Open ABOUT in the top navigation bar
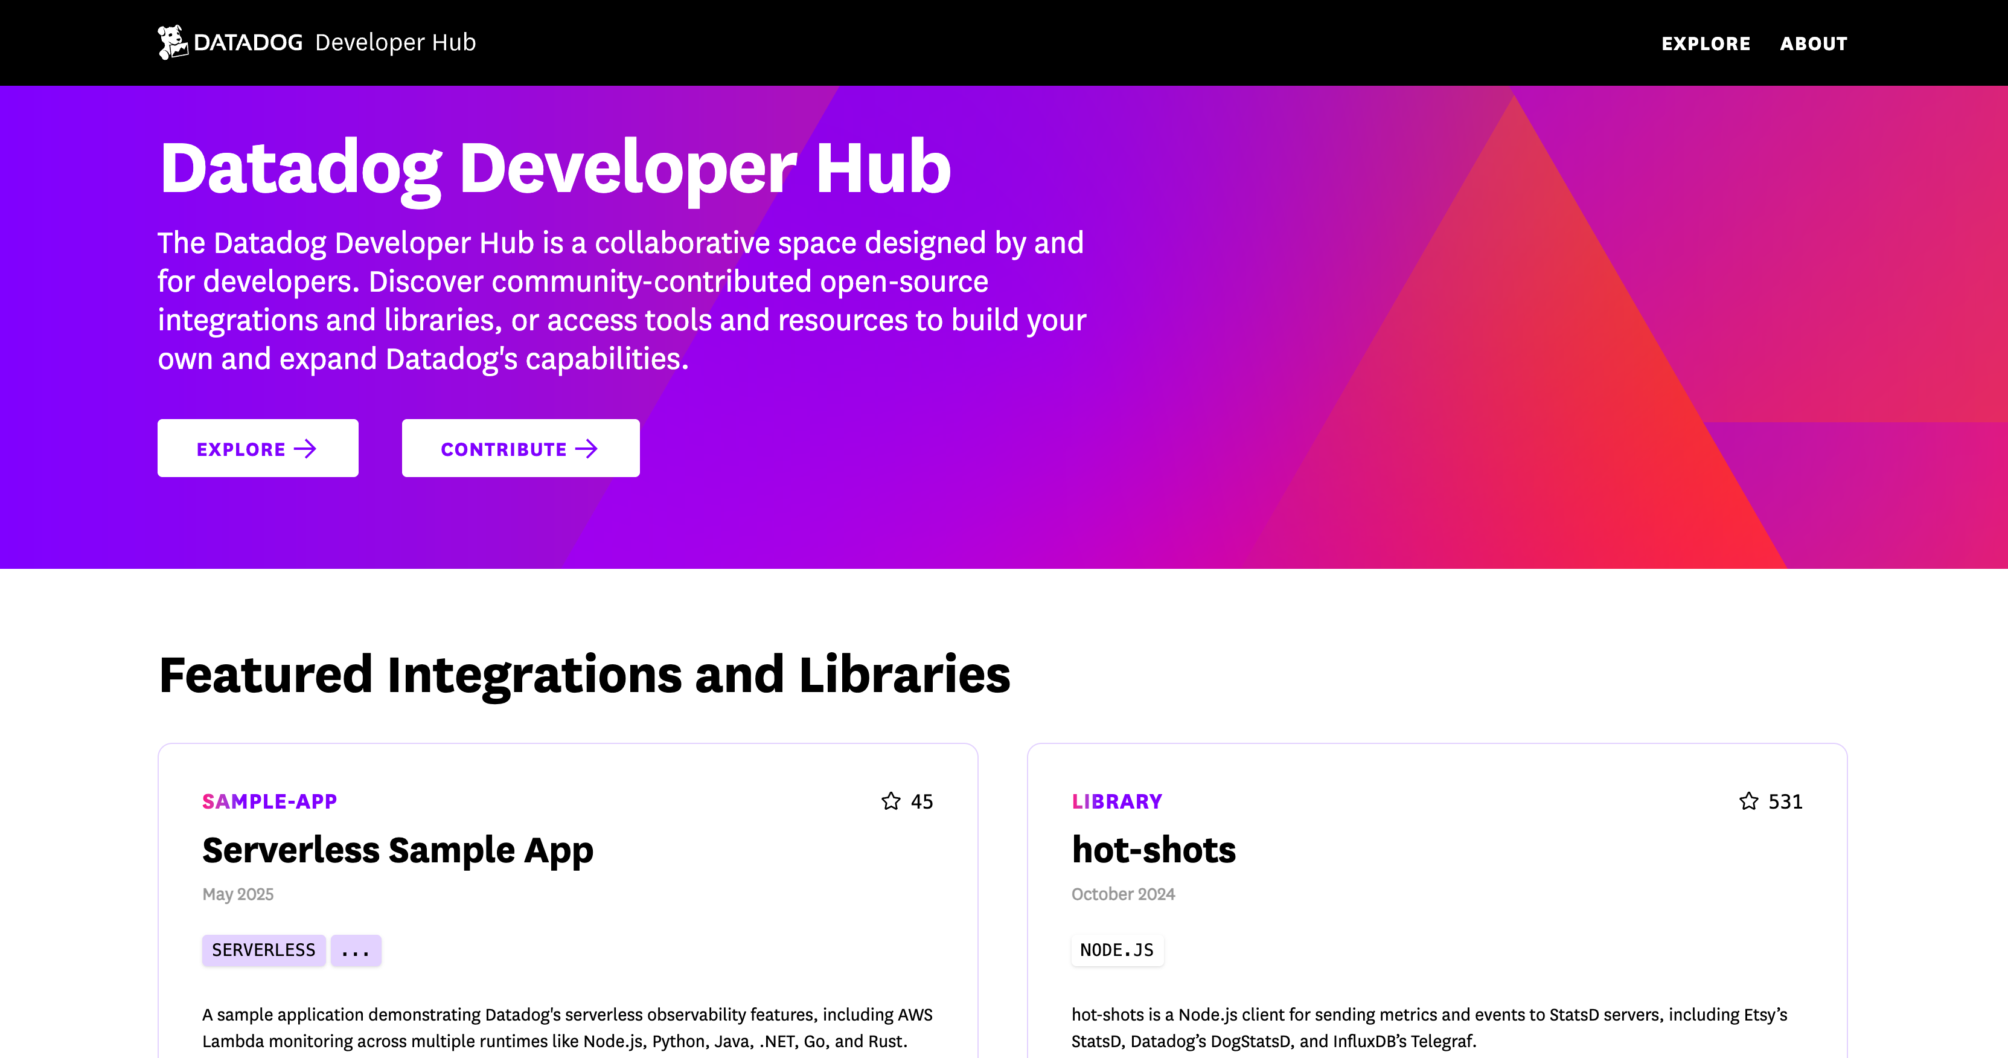This screenshot has width=2008, height=1058. 1814,43
